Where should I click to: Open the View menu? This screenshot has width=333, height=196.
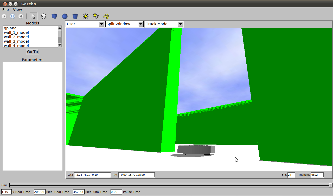point(17,10)
